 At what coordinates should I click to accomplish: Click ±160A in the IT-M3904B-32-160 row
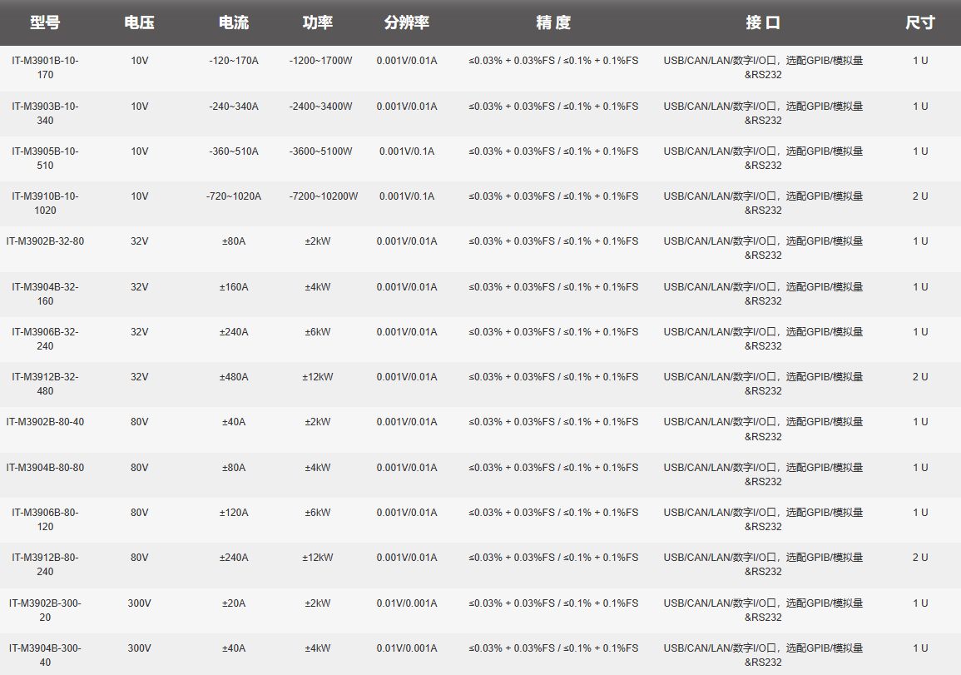(x=234, y=287)
